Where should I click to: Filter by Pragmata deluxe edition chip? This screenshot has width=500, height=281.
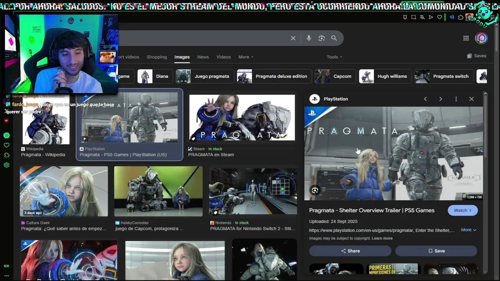tap(274, 76)
